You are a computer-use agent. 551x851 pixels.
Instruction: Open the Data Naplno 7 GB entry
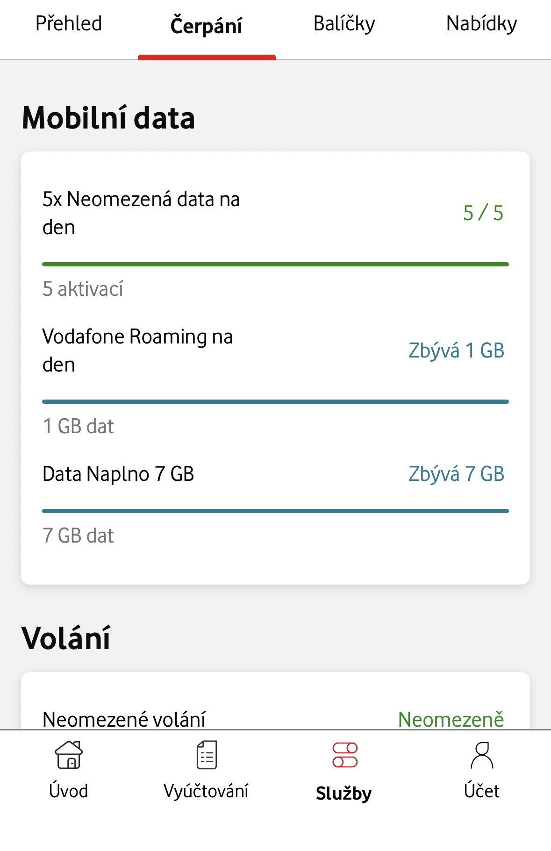[x=118, y=474]
